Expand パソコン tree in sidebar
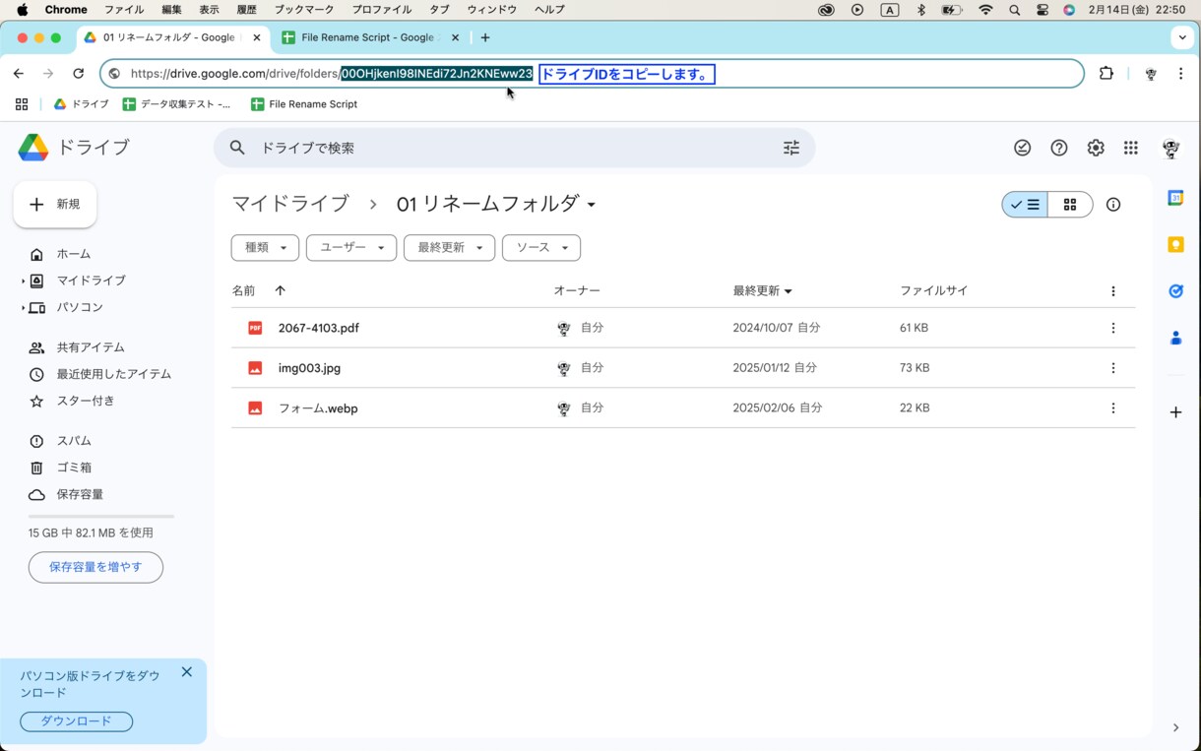This screenshot has height=751, width=1201. click(x=23, y=308)
